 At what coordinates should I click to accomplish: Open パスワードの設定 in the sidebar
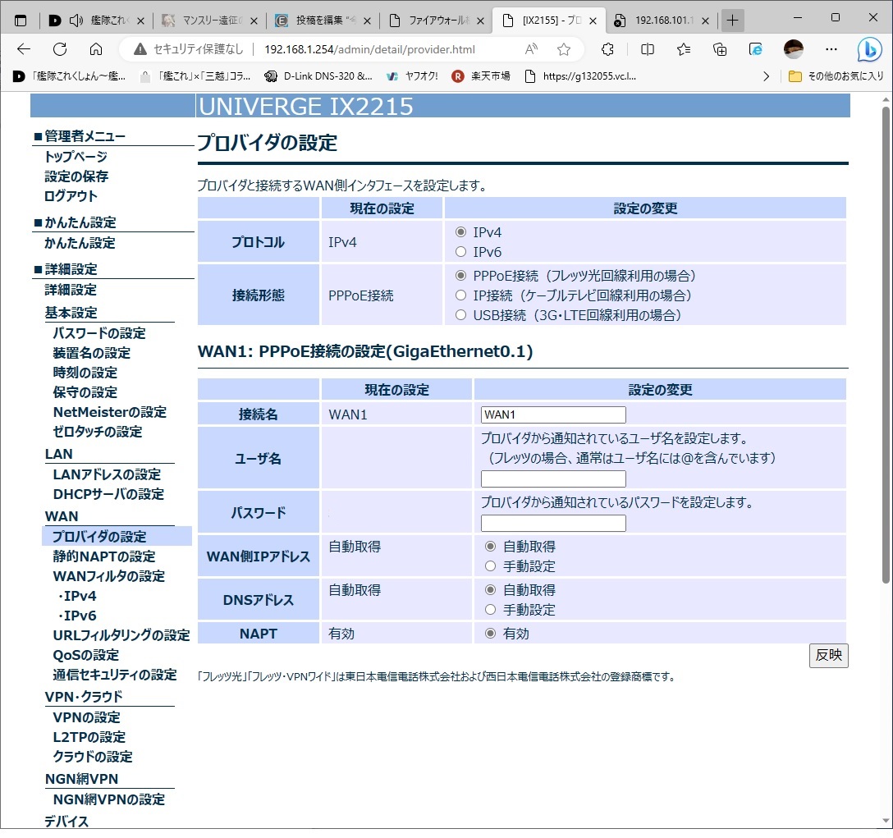click(99, 333)
